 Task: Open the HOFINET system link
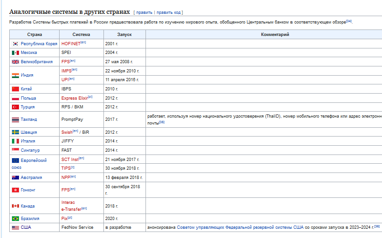click(70, 44)
